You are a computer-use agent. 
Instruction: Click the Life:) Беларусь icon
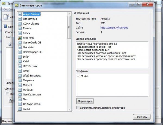point(20,76)
